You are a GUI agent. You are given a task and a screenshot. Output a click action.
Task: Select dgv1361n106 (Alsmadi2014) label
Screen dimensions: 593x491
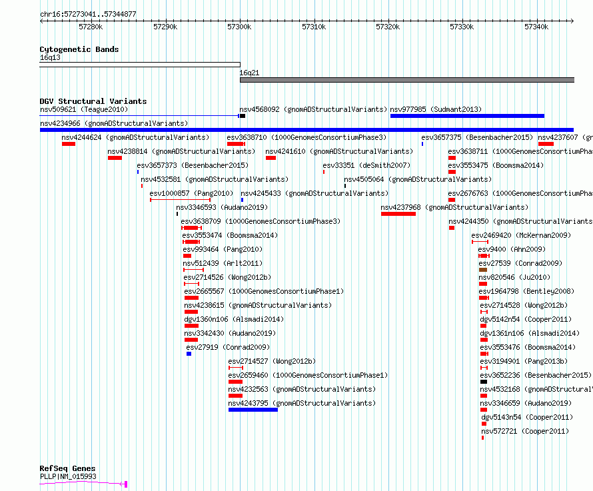tap(530, 333)
